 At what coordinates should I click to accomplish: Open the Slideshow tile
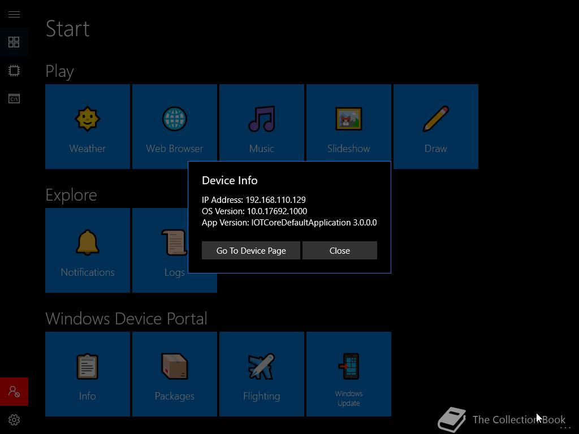(348, 123)
